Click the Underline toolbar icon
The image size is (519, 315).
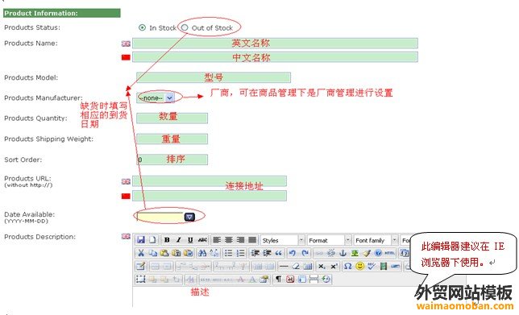click(190, 240)
